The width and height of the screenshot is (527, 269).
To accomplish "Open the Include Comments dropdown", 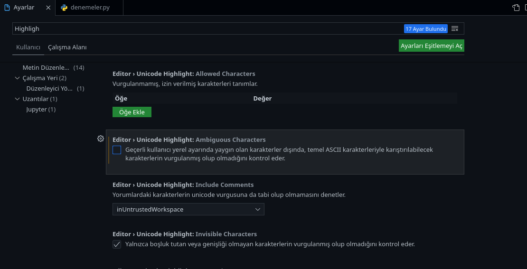I will [188, 209].
